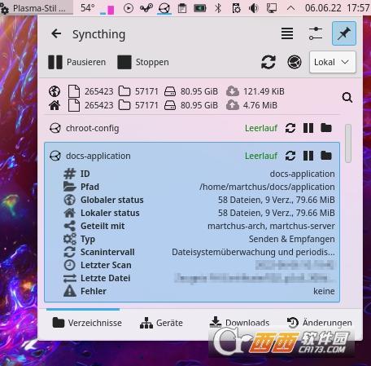Open the Lokal connection dropdown
The height and width of the screenshot is (366, 371).
click(333, 62)
